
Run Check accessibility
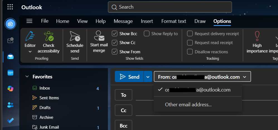click(49, 42)
